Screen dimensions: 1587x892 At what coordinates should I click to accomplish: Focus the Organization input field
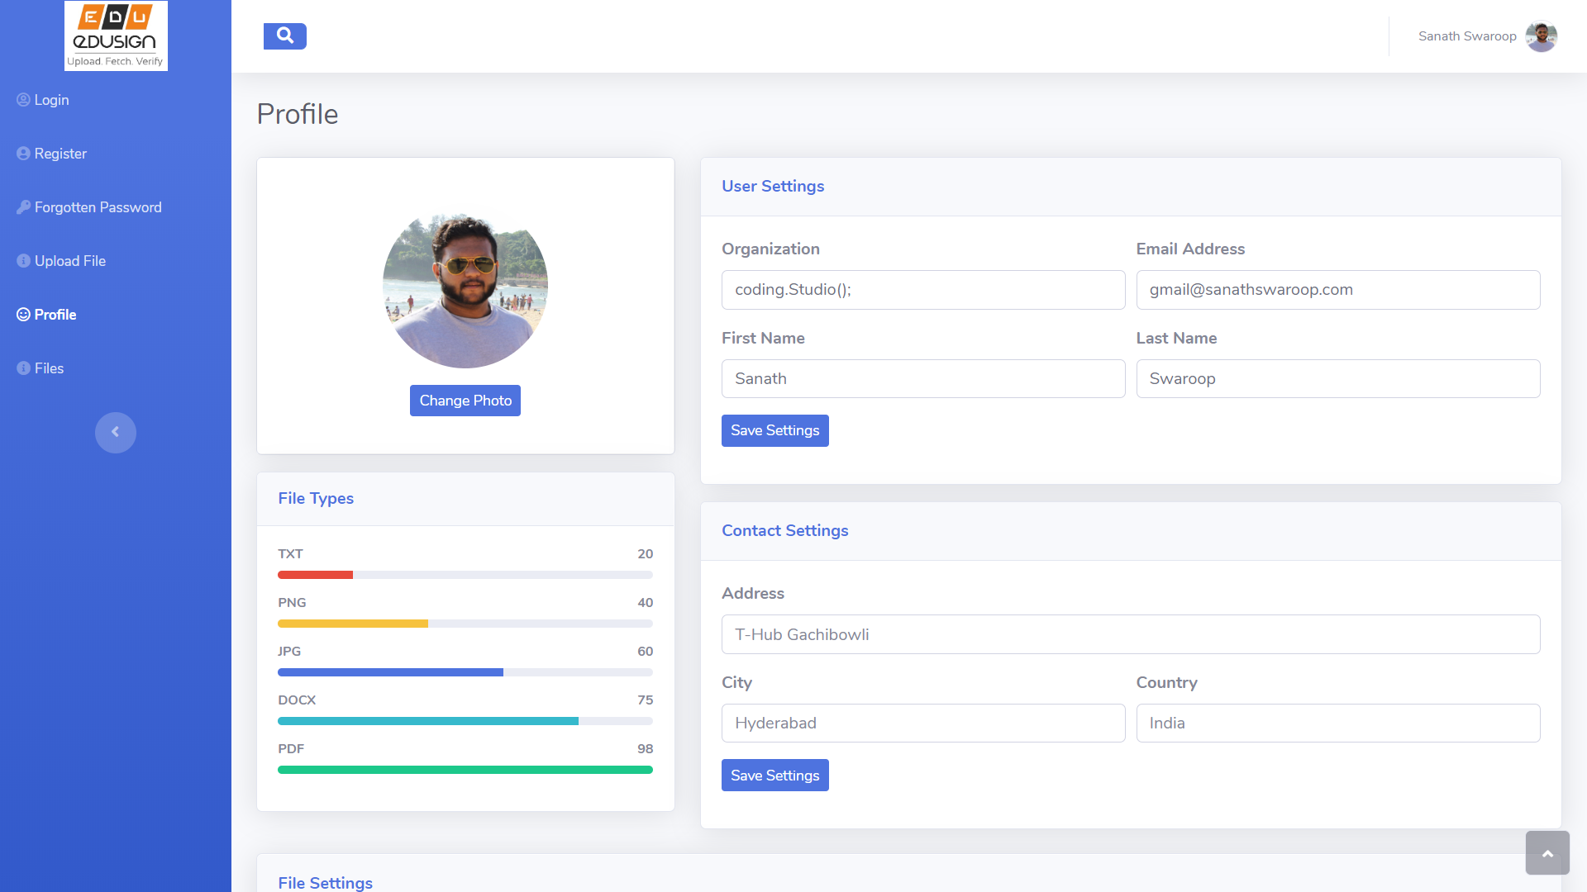pyautogui.click(x=923, y=290)
